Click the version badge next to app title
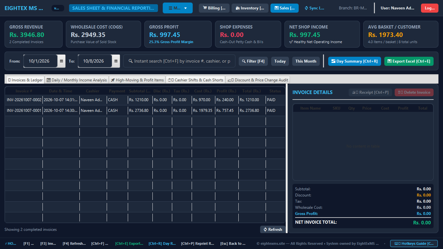Screen dimensions: 443x249 58,8
